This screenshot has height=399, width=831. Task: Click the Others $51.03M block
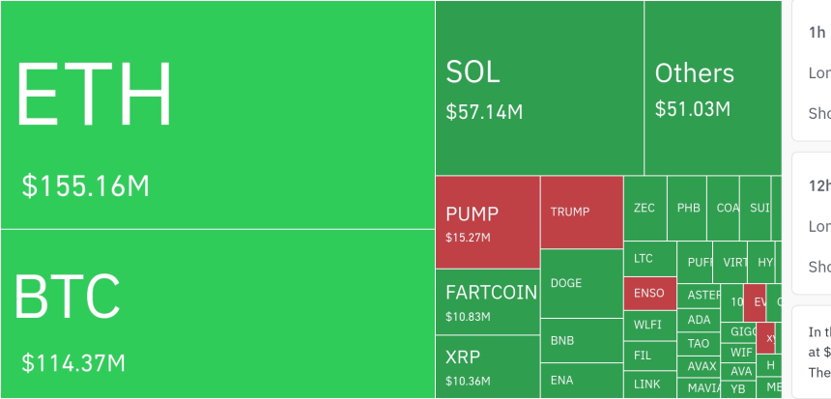712,89
